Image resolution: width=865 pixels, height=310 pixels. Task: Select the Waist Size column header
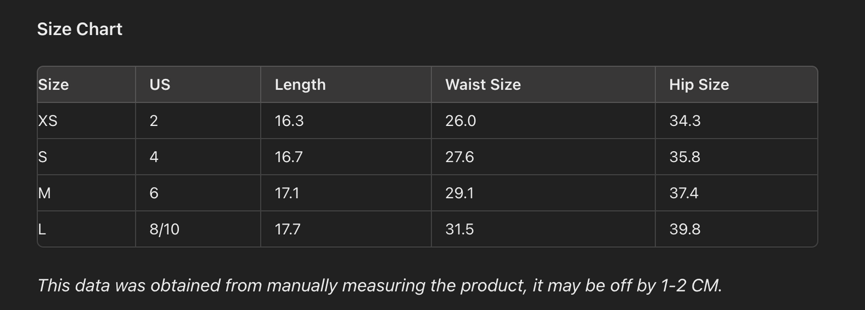(x=482, y=85)
